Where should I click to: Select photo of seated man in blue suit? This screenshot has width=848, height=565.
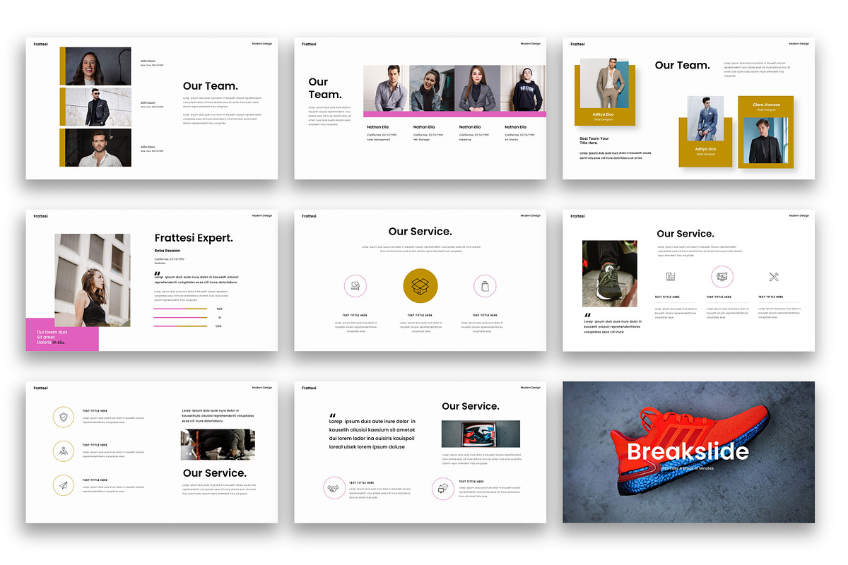point(705,119)
